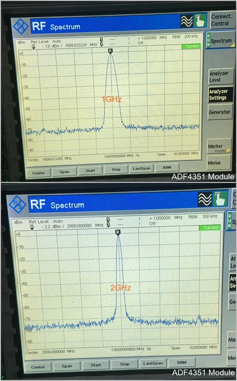Screen dimensions: 237x381
Task: Click the Rohde & Schwarz logo in top screen
Action: click(21, 26)
